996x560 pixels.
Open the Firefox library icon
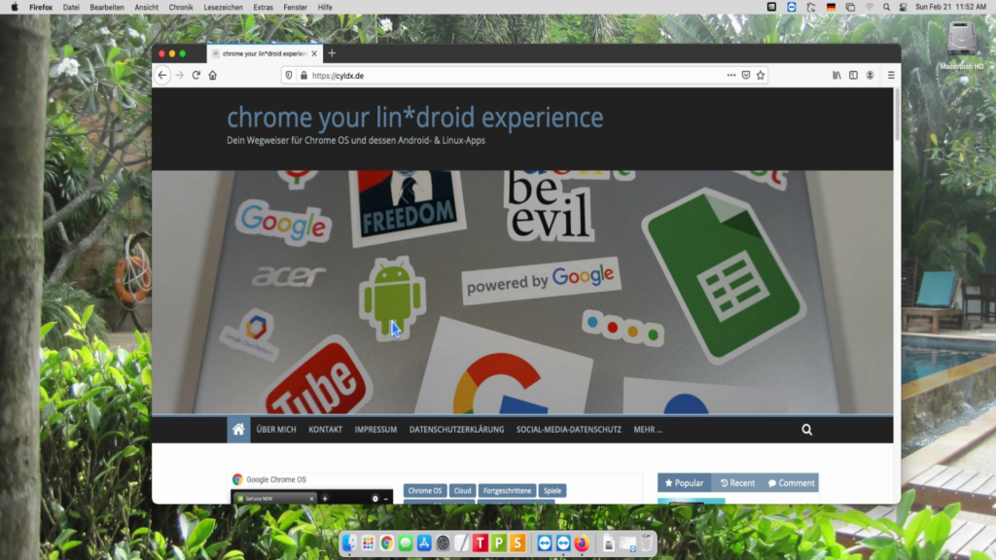pos(836,75)
